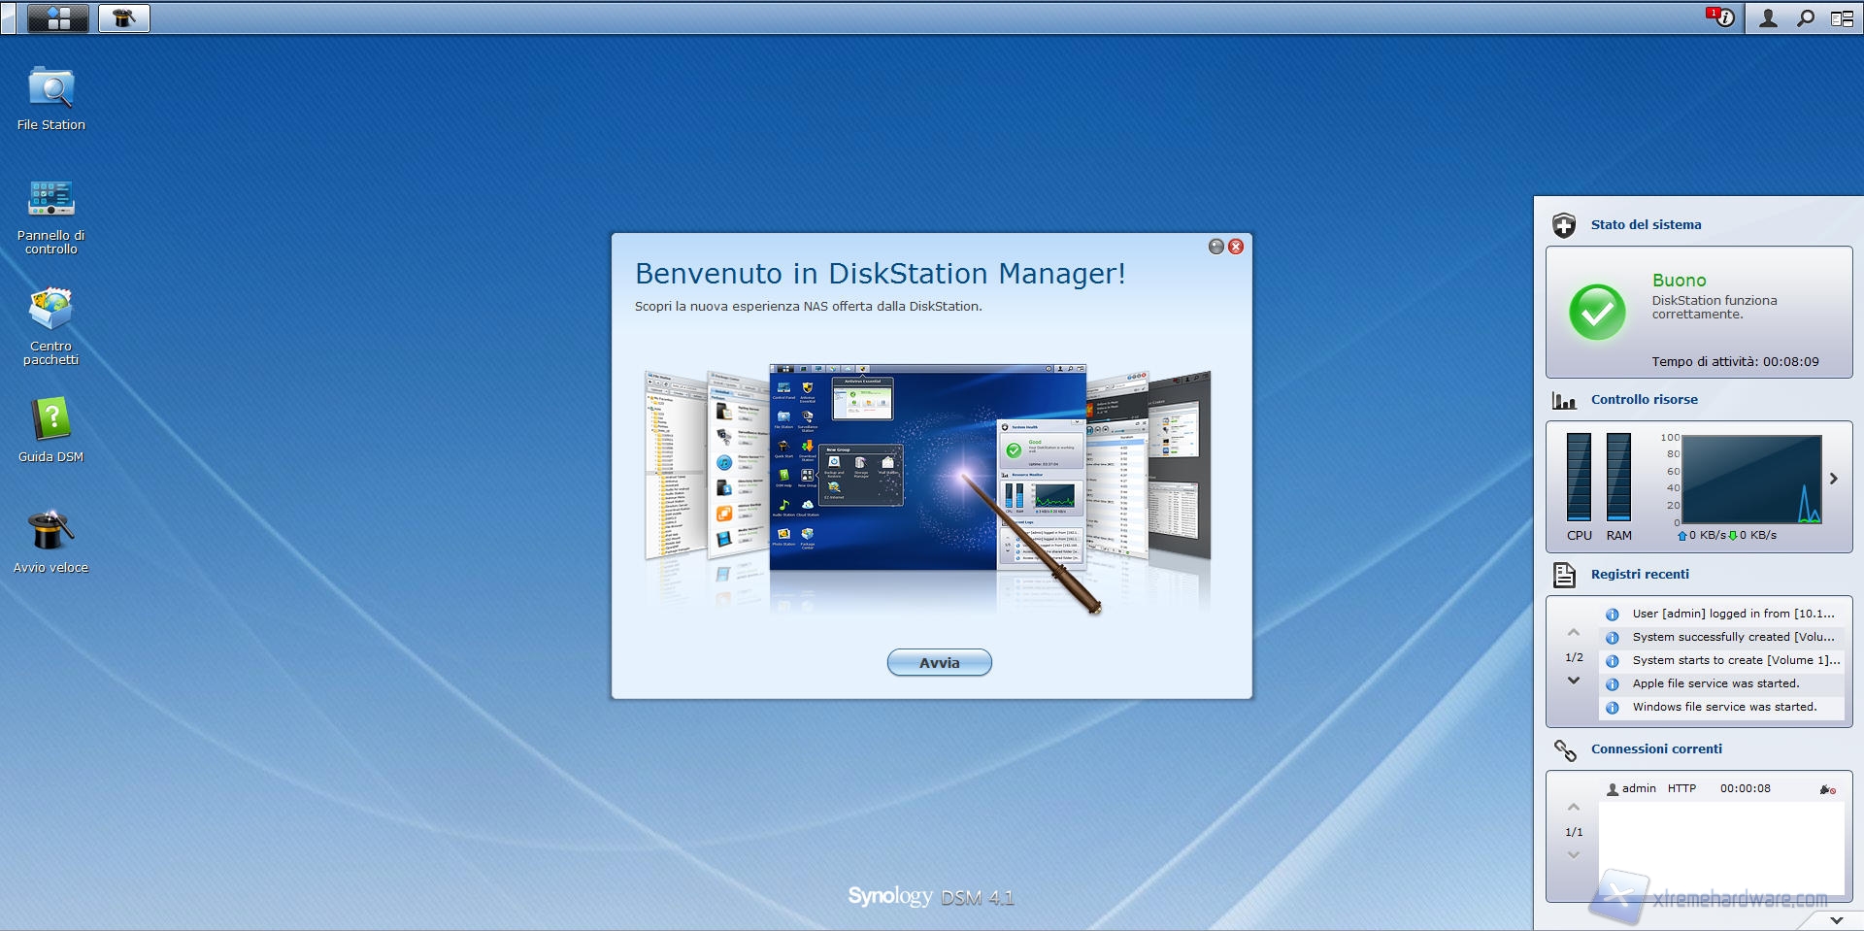Click the admin connection kick icon
1864x931 pixels.
1827,789
